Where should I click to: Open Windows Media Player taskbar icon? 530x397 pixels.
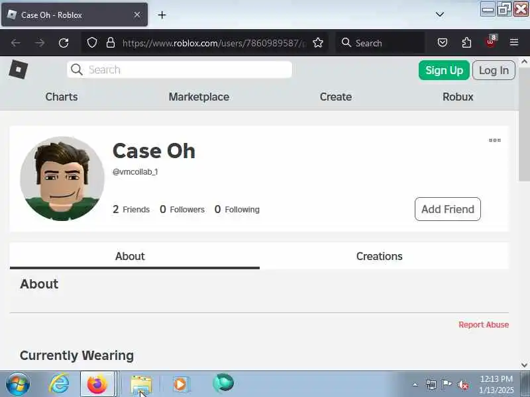point(180,384)
